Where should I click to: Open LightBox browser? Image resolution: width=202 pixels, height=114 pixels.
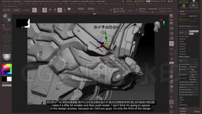coord(16,10)
